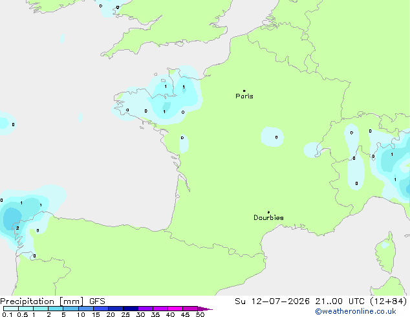Select the 40–45 mm magenta legend swatch
Viewport: 410px width, 317px height.
175,309
